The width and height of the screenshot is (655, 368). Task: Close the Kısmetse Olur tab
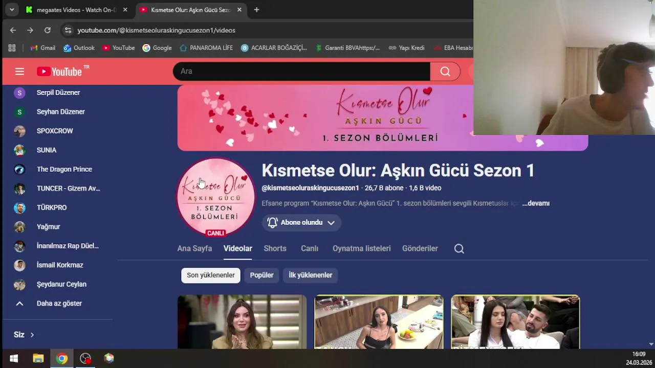pos(239,10)
